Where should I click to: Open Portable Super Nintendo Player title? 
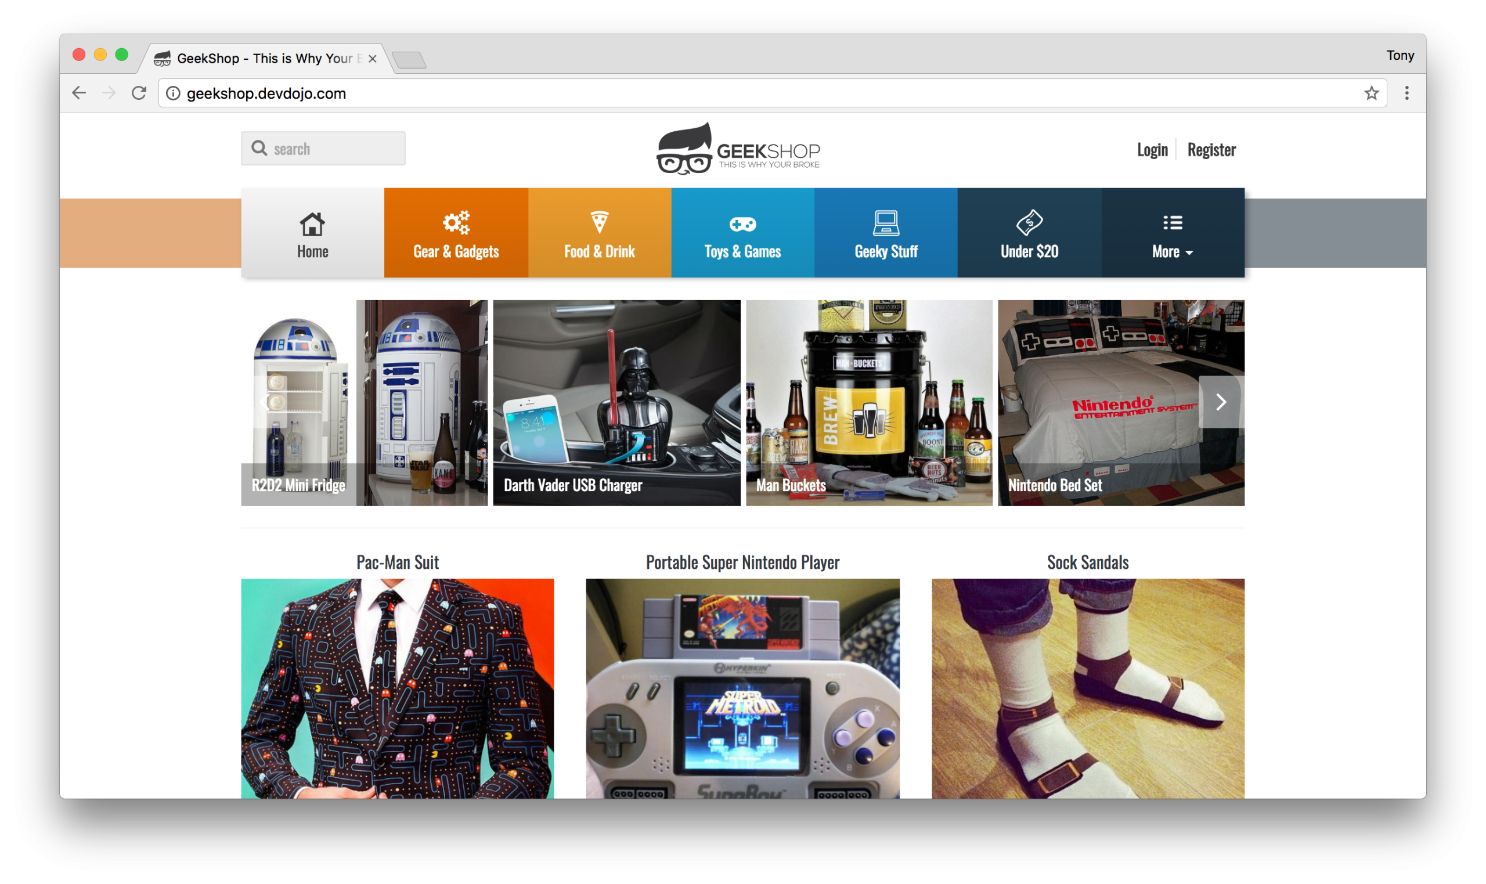tap(742, 562)
